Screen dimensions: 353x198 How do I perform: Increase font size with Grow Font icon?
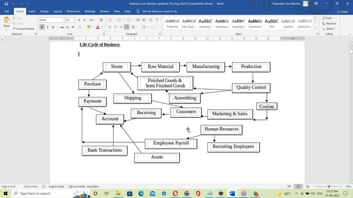(x=79, y=20)
